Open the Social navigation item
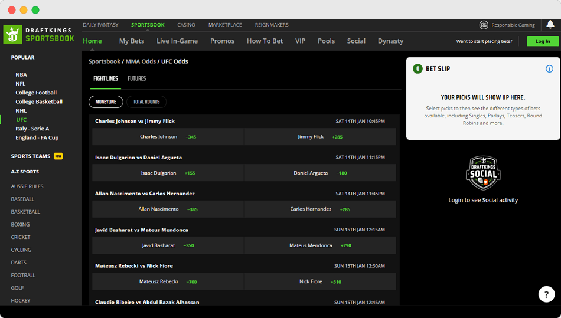This screenshot has width=561, height=318. [356, 41]
